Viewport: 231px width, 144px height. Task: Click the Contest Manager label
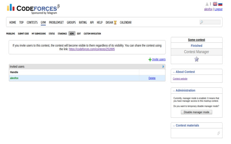coord(196,52)
